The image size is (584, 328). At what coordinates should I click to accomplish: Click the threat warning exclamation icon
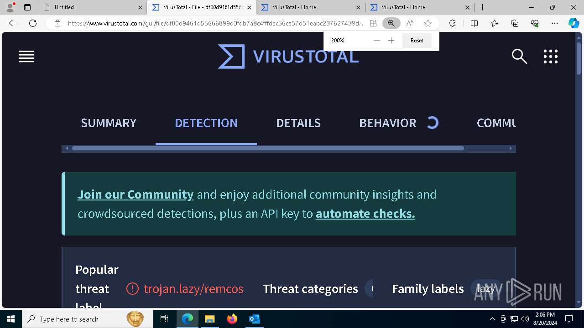point(132,289)
